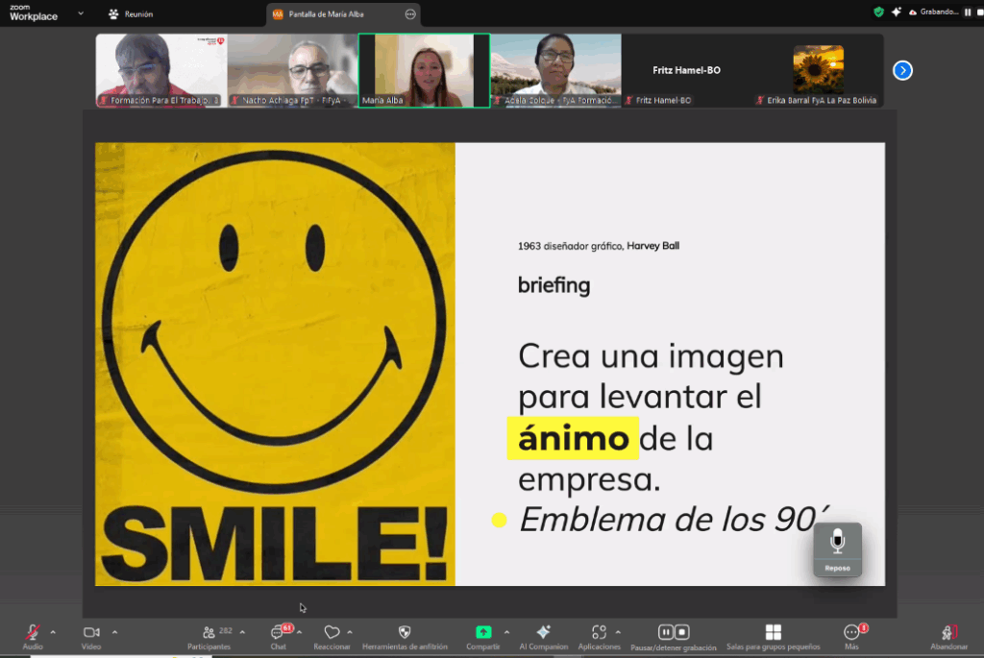Expand the Chat options arrow
The width and height of the screenshot is (984, 658).
pos(300,632)
